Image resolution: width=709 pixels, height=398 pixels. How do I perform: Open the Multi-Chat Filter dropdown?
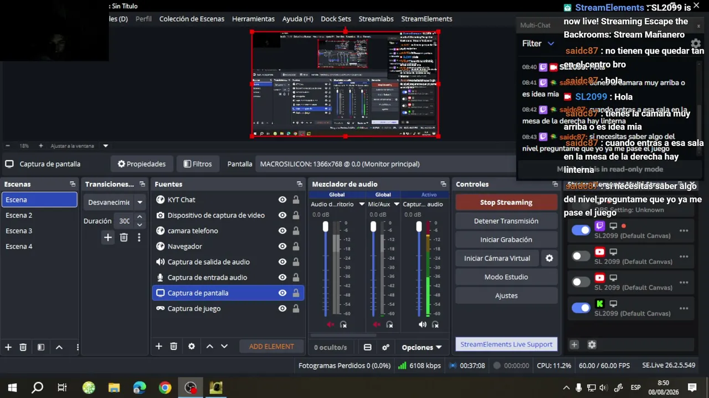pyautogui.click(x=538, y=43)
